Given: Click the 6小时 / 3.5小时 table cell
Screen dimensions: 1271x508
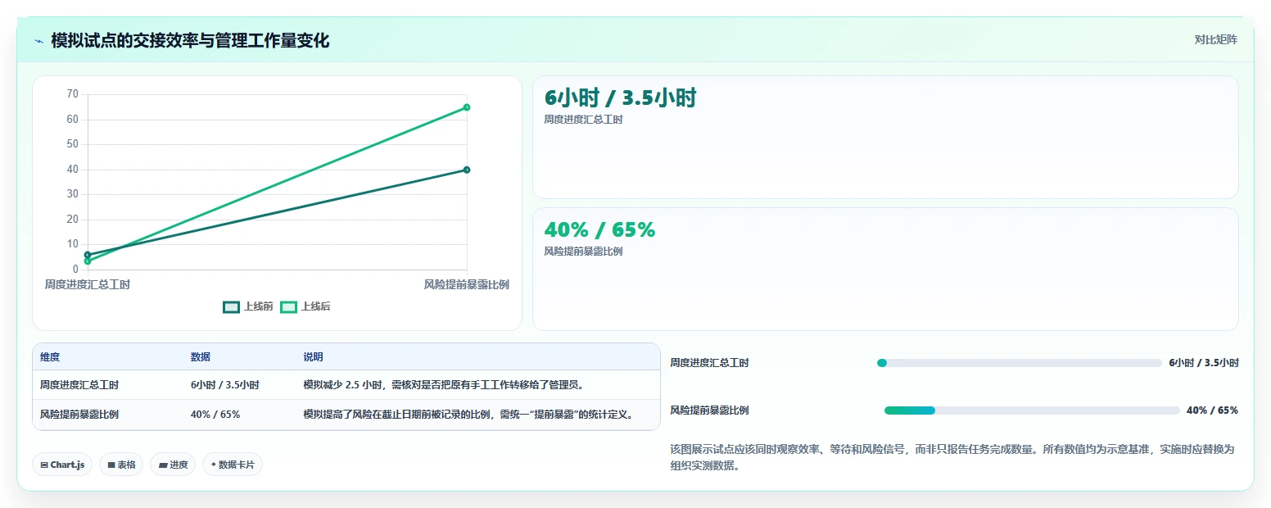Looking at the screenshot, I should pos(225,385).
